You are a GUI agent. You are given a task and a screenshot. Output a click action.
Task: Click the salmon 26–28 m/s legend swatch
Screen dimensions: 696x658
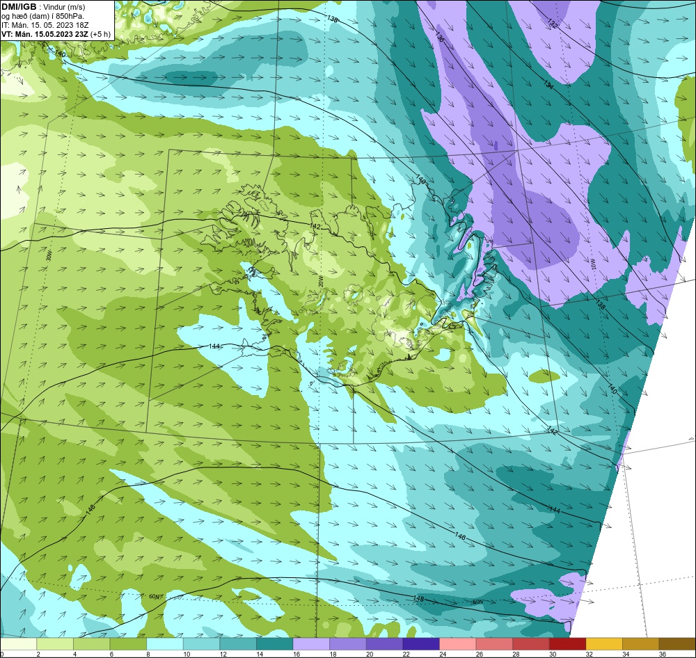click(494, 643)
